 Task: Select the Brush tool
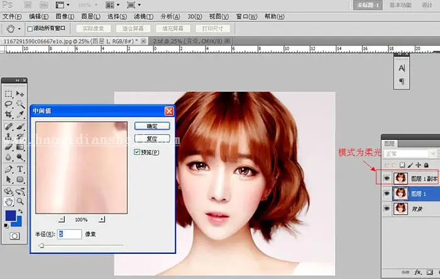click(x=20, y=127)
